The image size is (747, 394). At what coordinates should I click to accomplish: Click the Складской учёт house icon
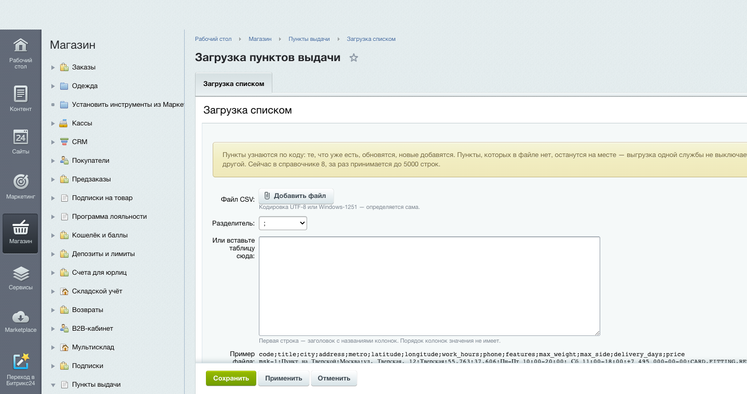pos(64,291)
